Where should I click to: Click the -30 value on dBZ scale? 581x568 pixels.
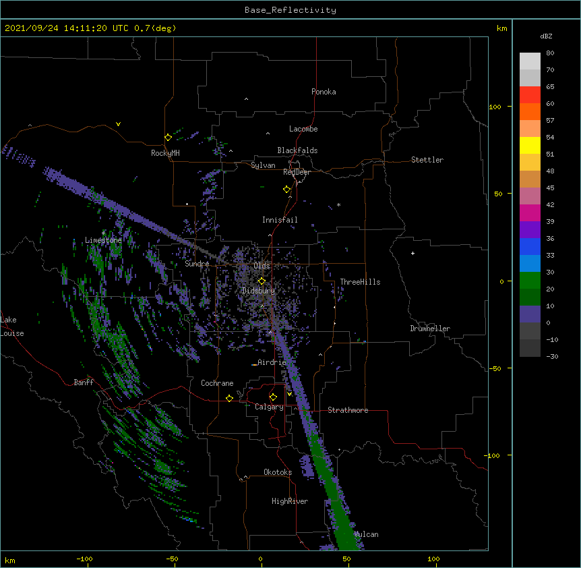click(552, 356)
